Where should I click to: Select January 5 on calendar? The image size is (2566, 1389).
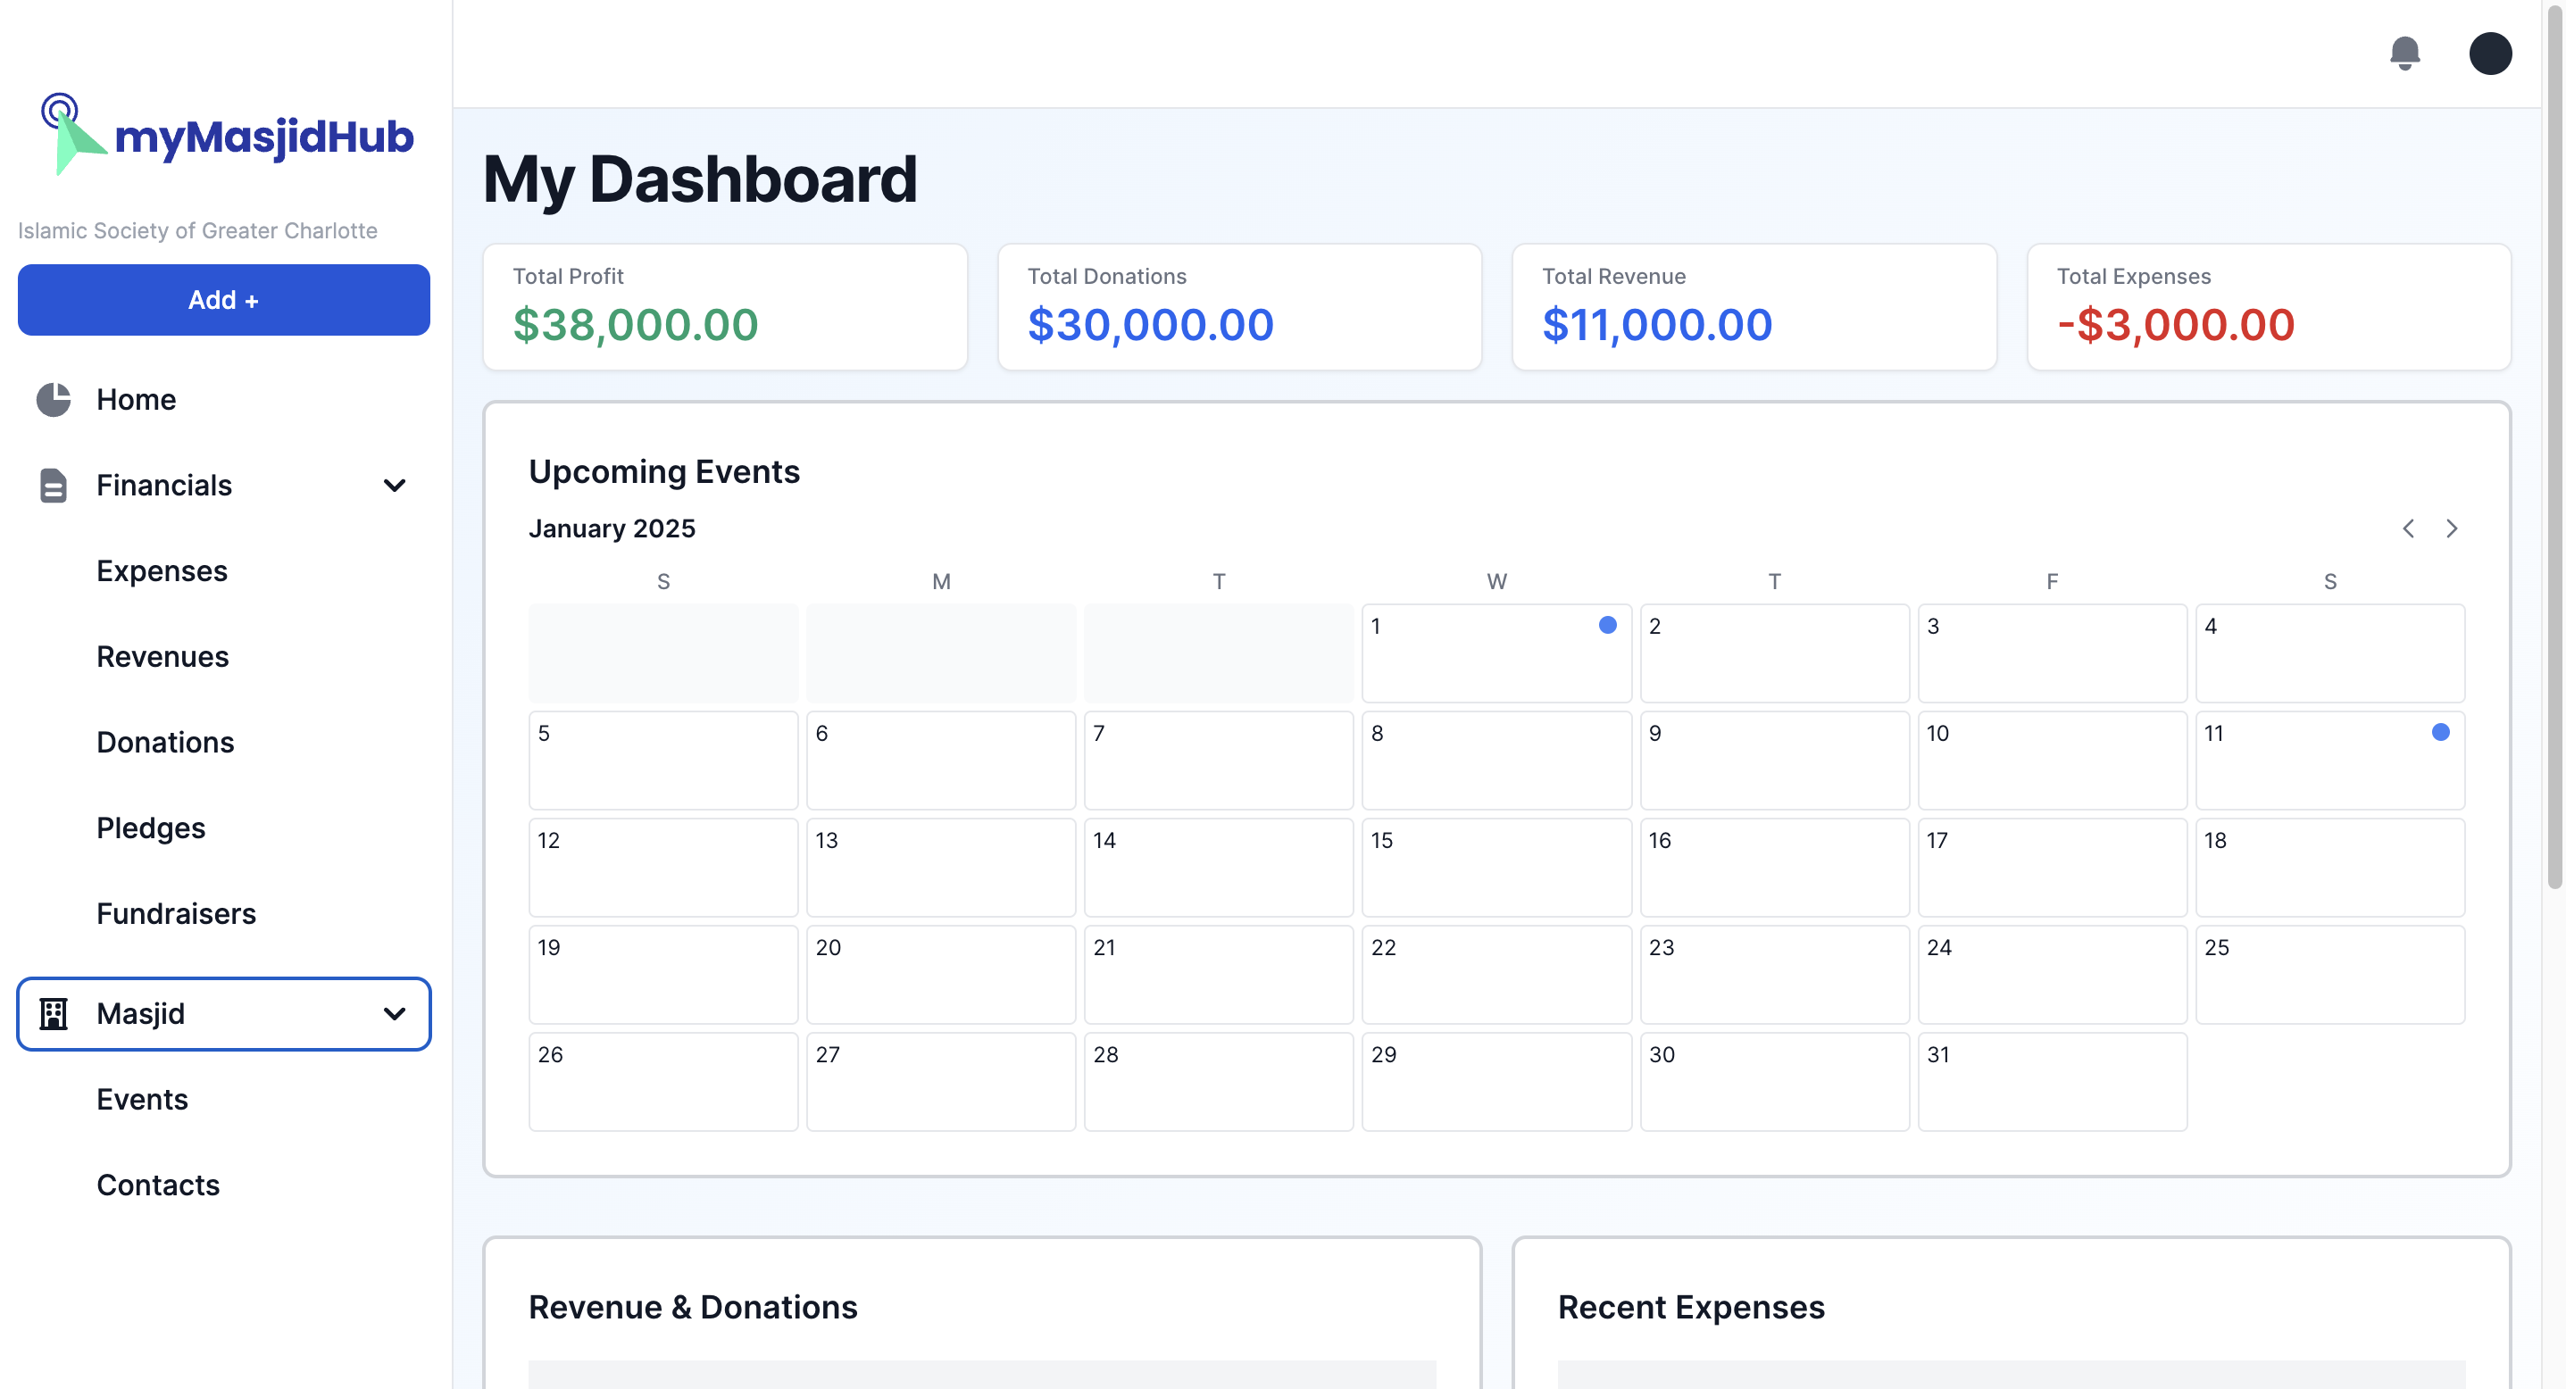tap(663, 760)
